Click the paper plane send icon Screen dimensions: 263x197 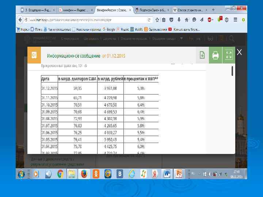202,20
